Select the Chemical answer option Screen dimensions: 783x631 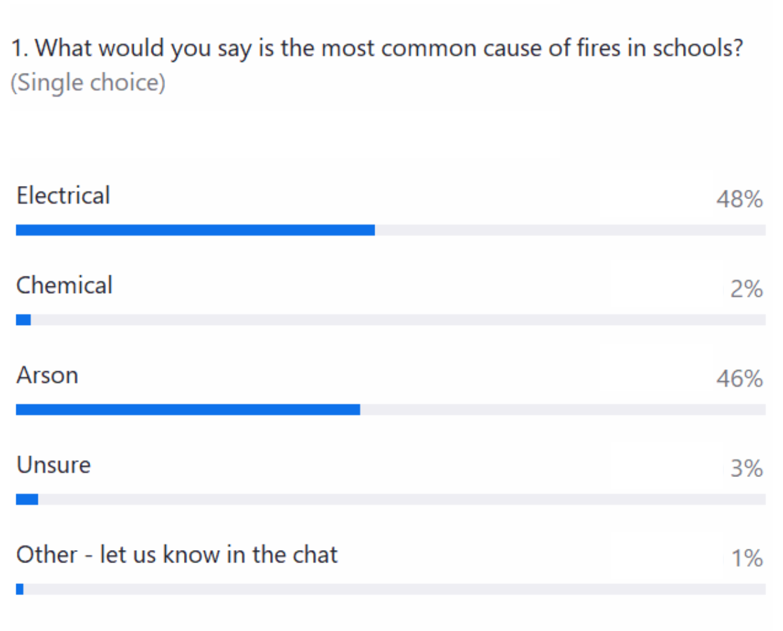65,285
